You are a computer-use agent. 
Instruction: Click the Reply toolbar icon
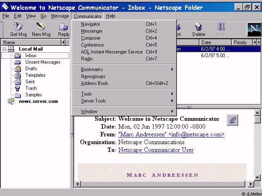63,27
